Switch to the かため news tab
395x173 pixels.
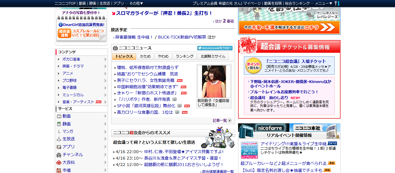pos(145,56)
